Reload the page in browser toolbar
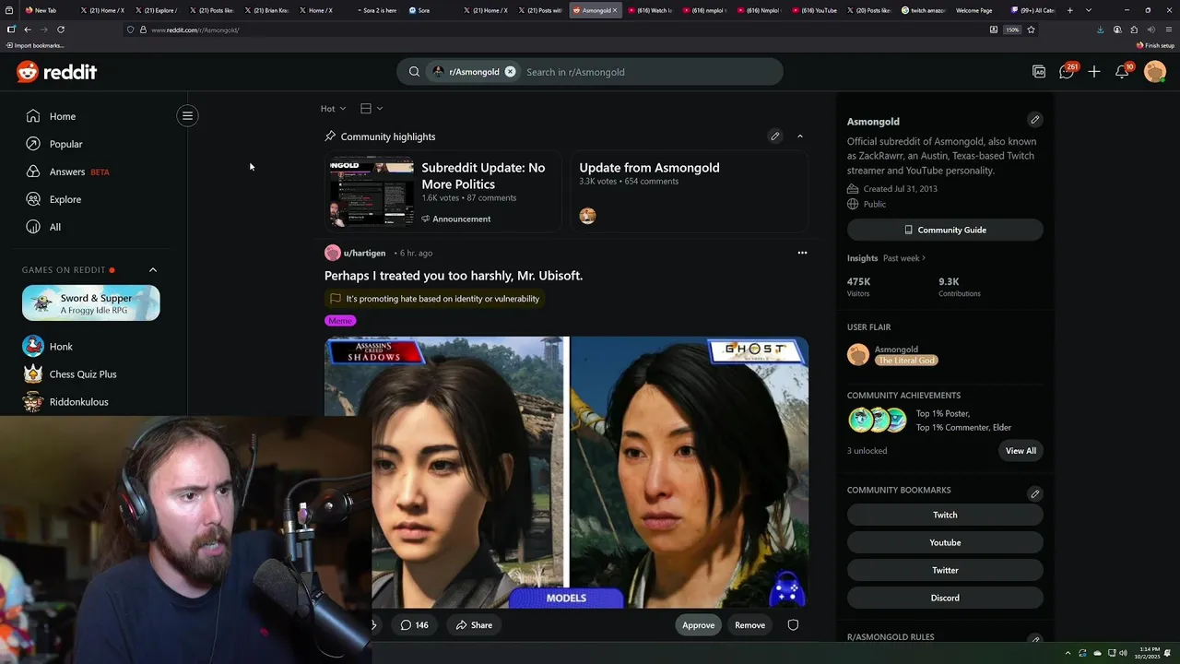 [x=61, y=30]
